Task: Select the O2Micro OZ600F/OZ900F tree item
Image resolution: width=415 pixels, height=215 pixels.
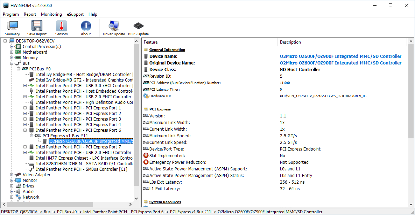Action: (91, 141)
